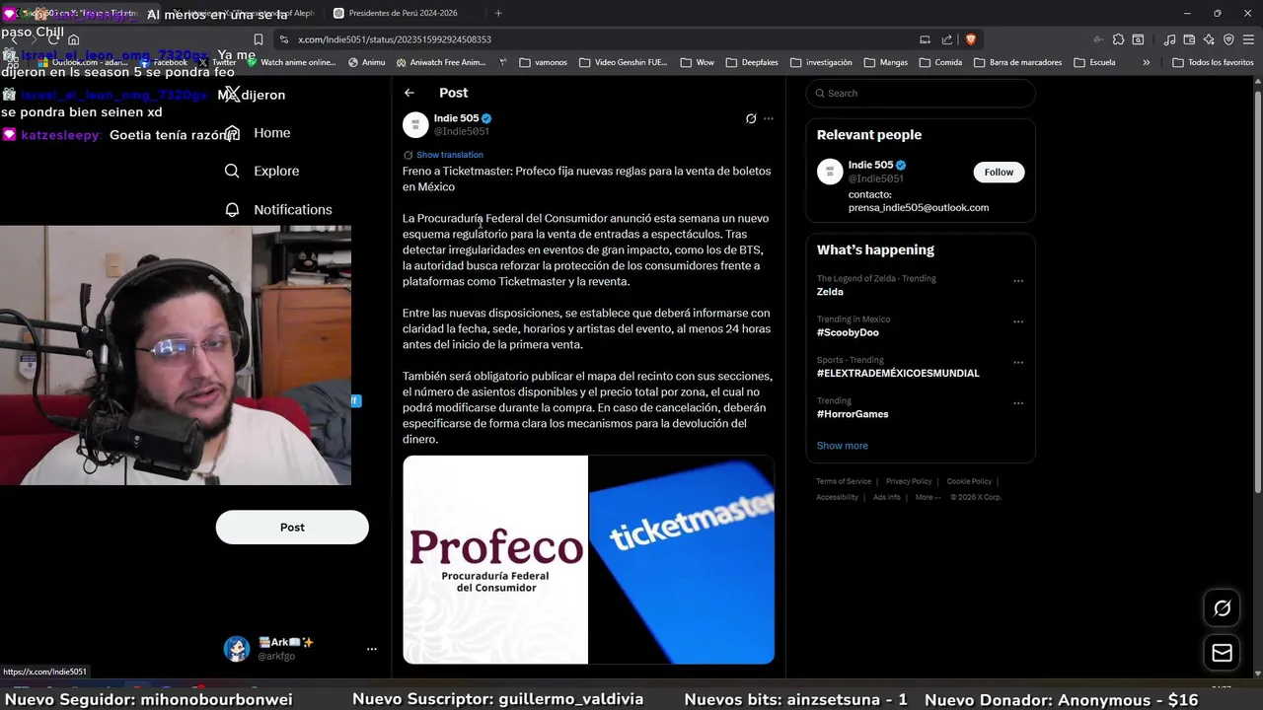This screenshot has height=710, width=1263.
Task: Click the bookmark icon left of address bar
Action: click(x=259, y=39)
